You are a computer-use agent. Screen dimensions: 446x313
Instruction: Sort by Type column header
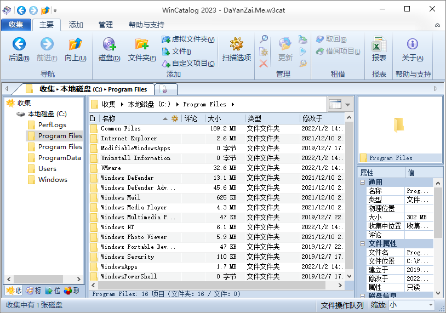tap(272, 118)
